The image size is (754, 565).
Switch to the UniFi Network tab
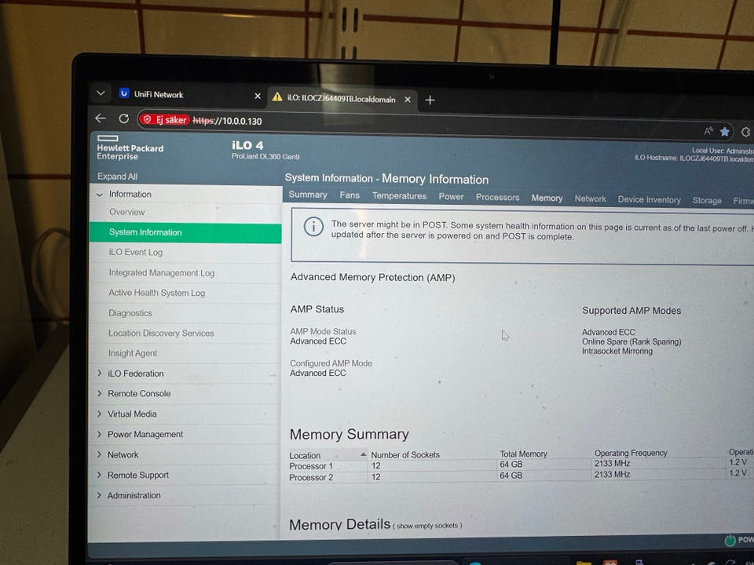[159, 95]
